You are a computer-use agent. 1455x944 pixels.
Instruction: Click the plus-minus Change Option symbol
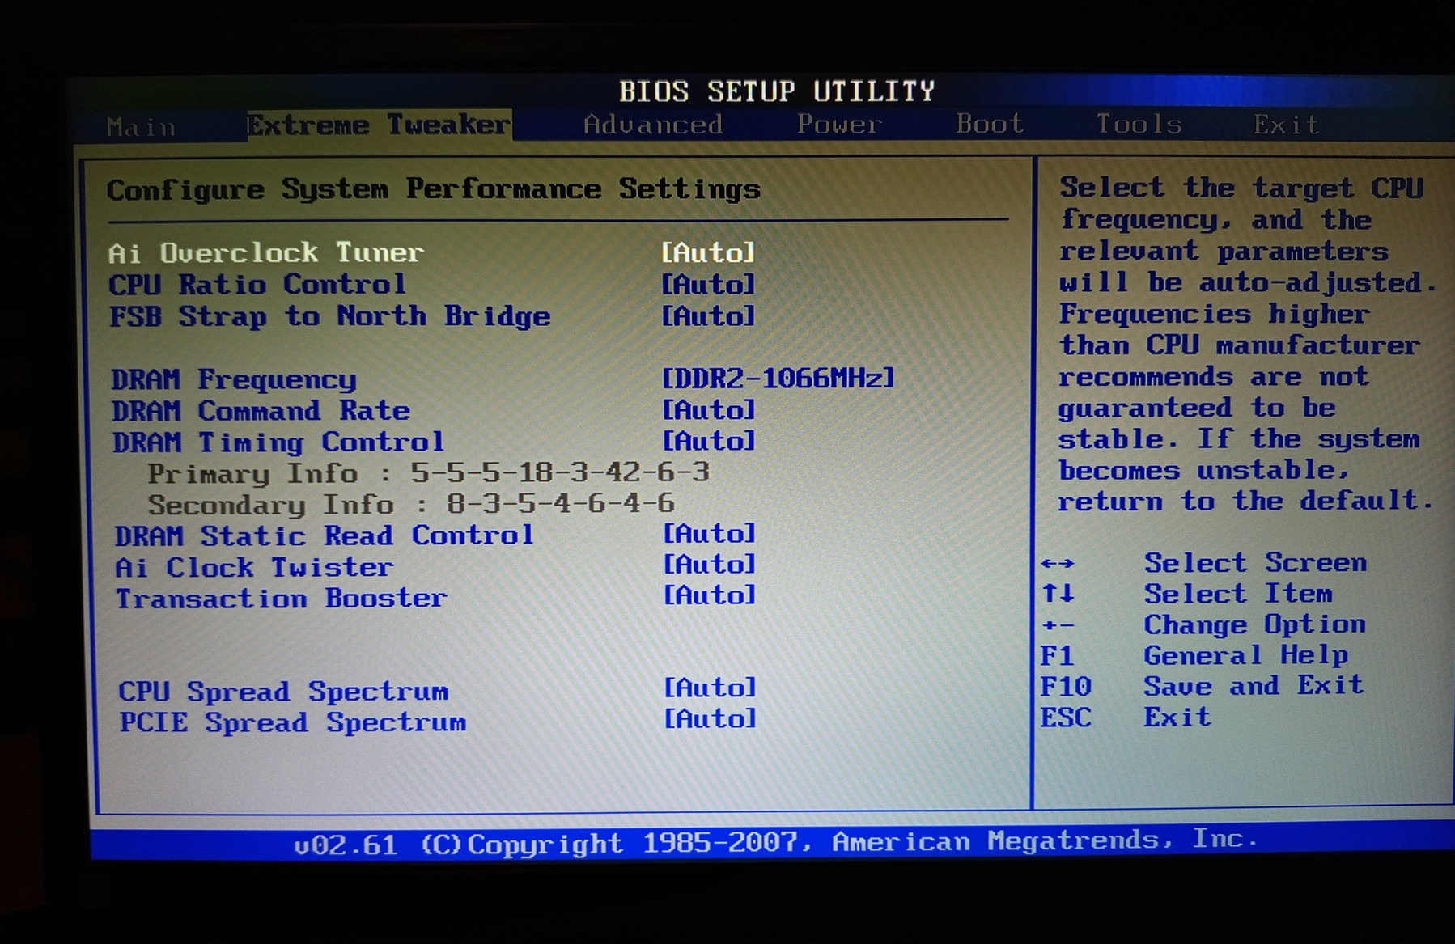tap(1058, 625)
